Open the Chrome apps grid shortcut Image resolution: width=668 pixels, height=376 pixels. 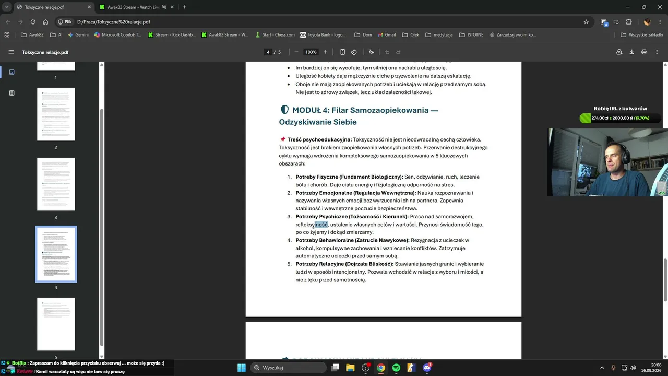[x=7, y=35]
